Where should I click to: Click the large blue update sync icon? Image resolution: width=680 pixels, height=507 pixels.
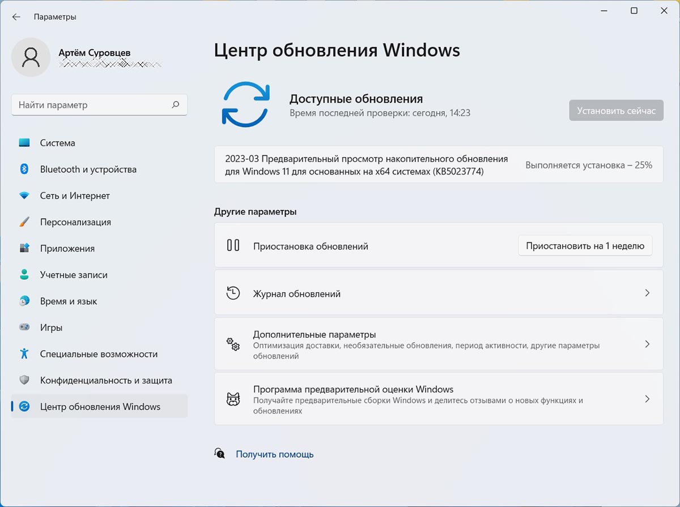click(x=245, y=104)
